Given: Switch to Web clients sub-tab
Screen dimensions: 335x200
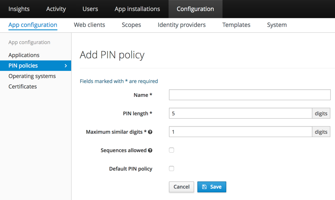Looking at the screenshot, I should [x=90, y=25].
